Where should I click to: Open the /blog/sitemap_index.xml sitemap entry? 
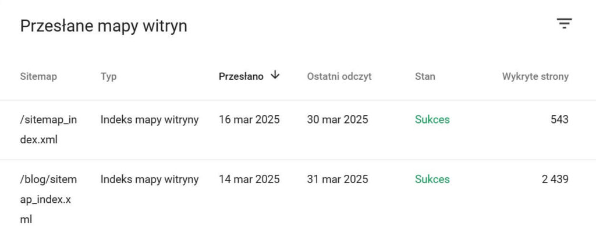pos(48,199)
